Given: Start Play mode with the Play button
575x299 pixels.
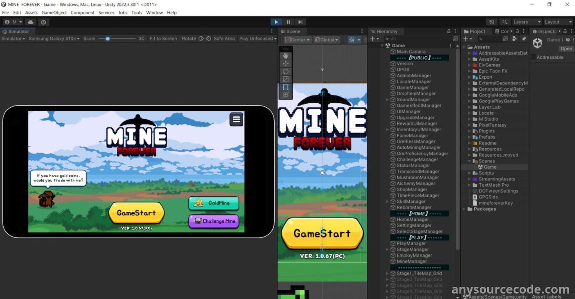Looking at the screenshot, I should (x=276, y=22).
